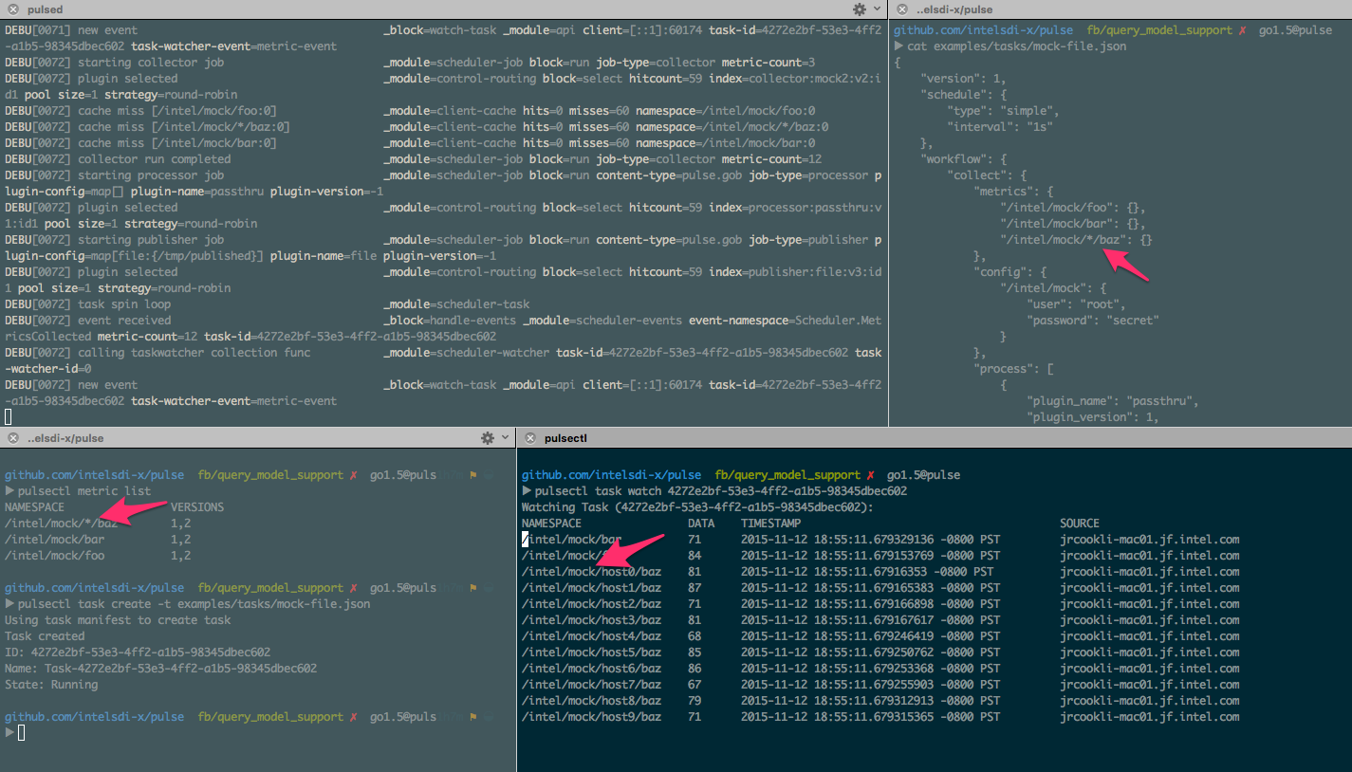The height and width of the screenshot is (772, 1352).
Task: Click the DATA column header in pulsectl pane
Action: click(701, 524)
